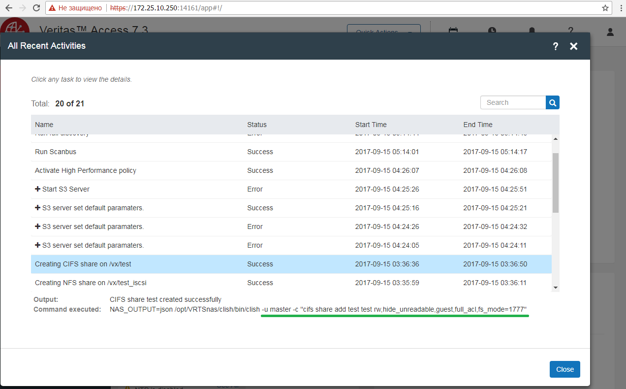Viewport: 626px width, 389px height.
Task: Click the search magnifier button
Action: tap(553, 102)
